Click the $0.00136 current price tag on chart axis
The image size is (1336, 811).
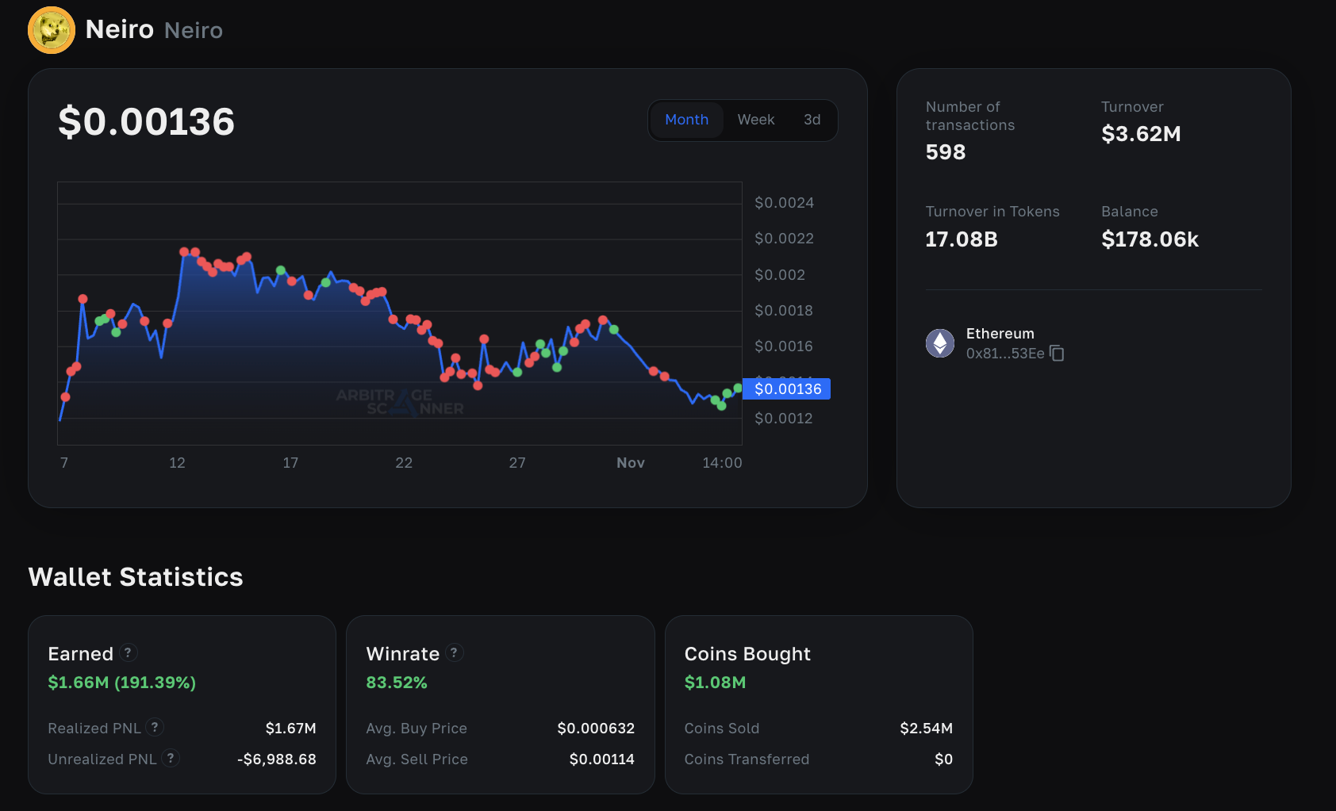coord(787,388)
